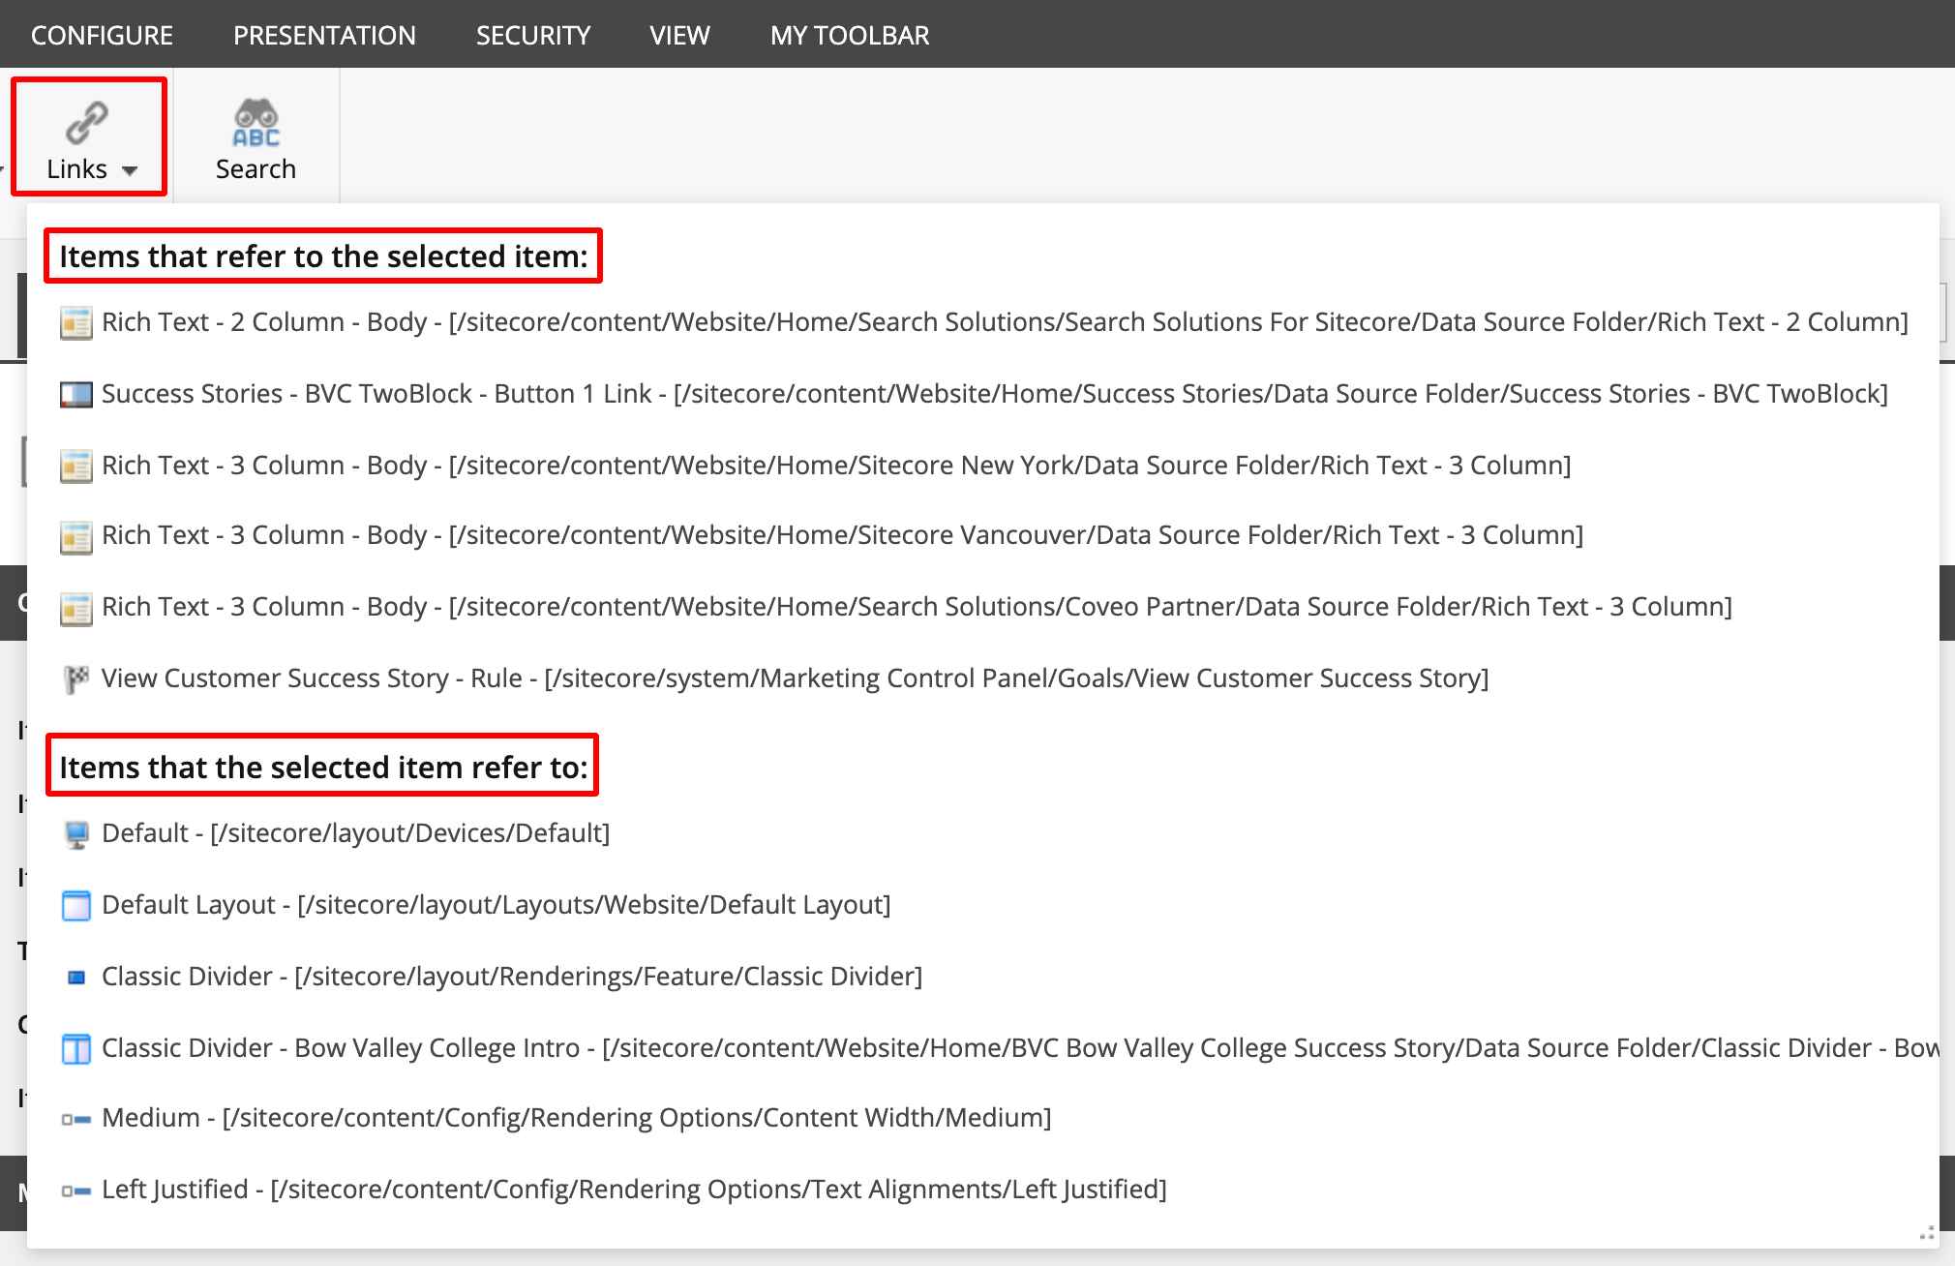Open the My Toolbar tab
This screenshot has width=1955, height=1266.
click(850, 36)
